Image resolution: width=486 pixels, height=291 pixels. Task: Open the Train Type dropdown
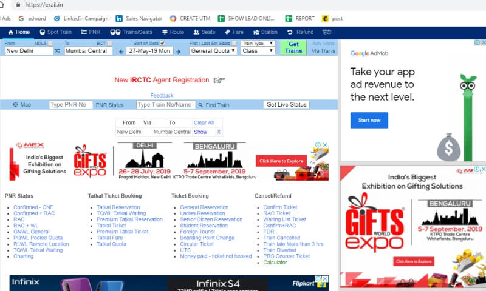pos(258,43)
